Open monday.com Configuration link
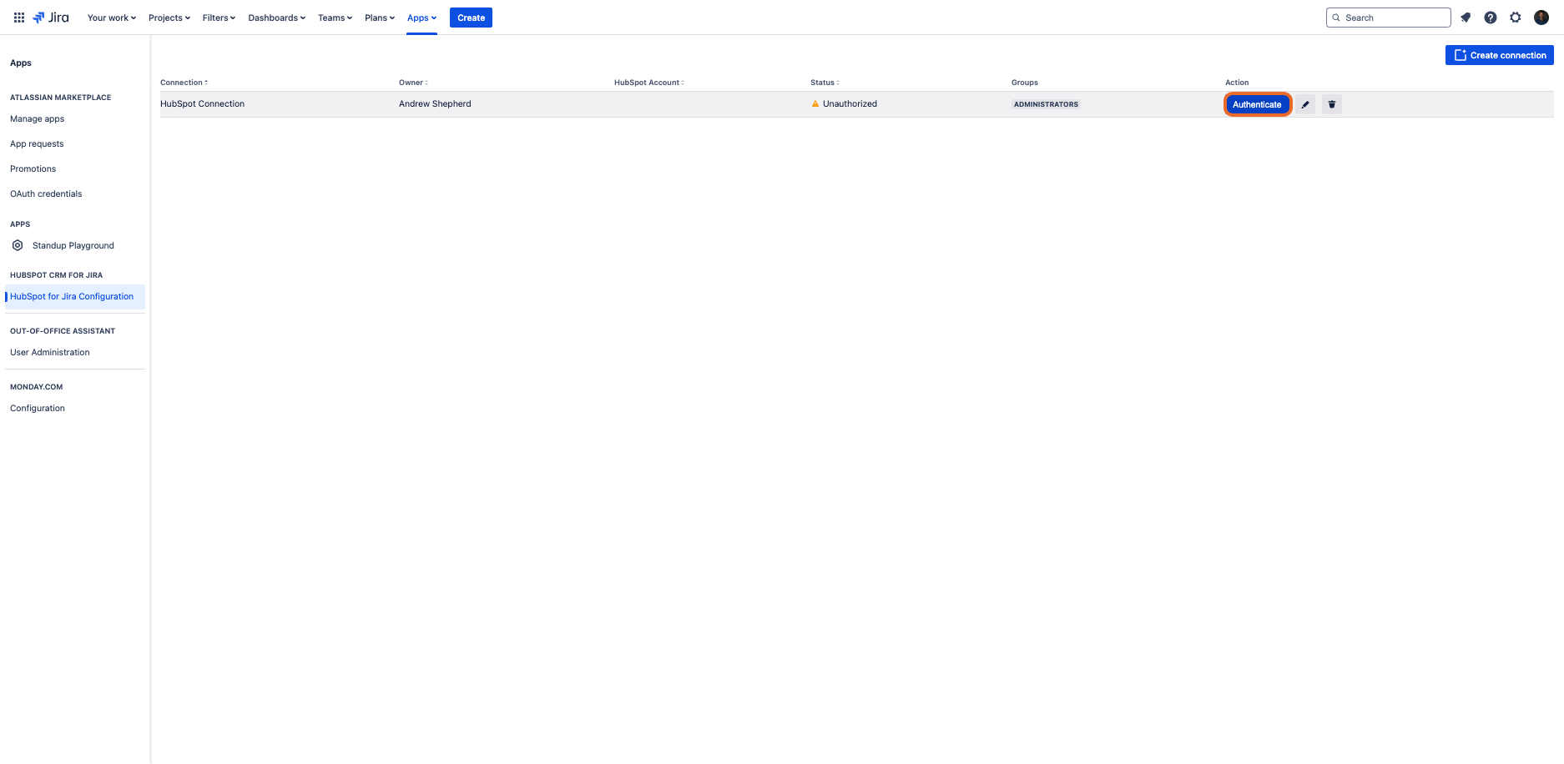The width and height of the screenshot is (1564, 764). (x=38, y=408)
